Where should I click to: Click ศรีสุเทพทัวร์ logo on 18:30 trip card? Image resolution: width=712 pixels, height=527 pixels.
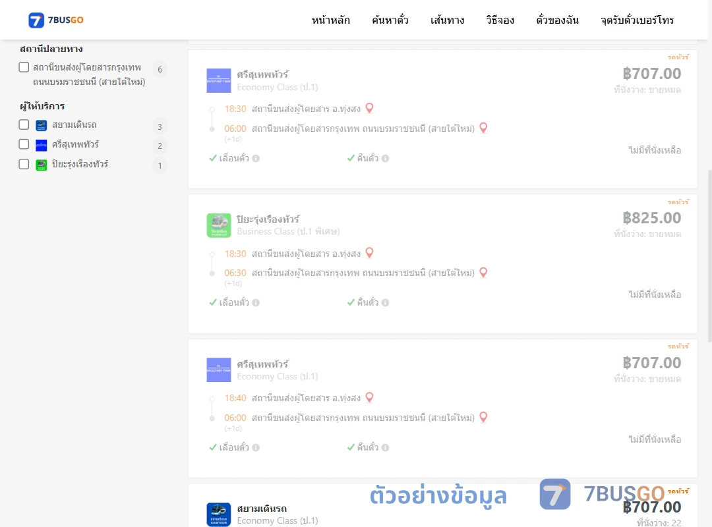pyautogui.click(x=219, y=81)
